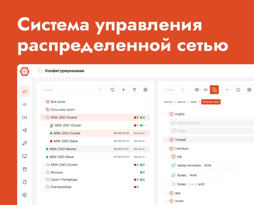Image resolution: width=254 pixels, height=205 pixels.
Task: Add a new node with plus button
Action: pos(124,90)
